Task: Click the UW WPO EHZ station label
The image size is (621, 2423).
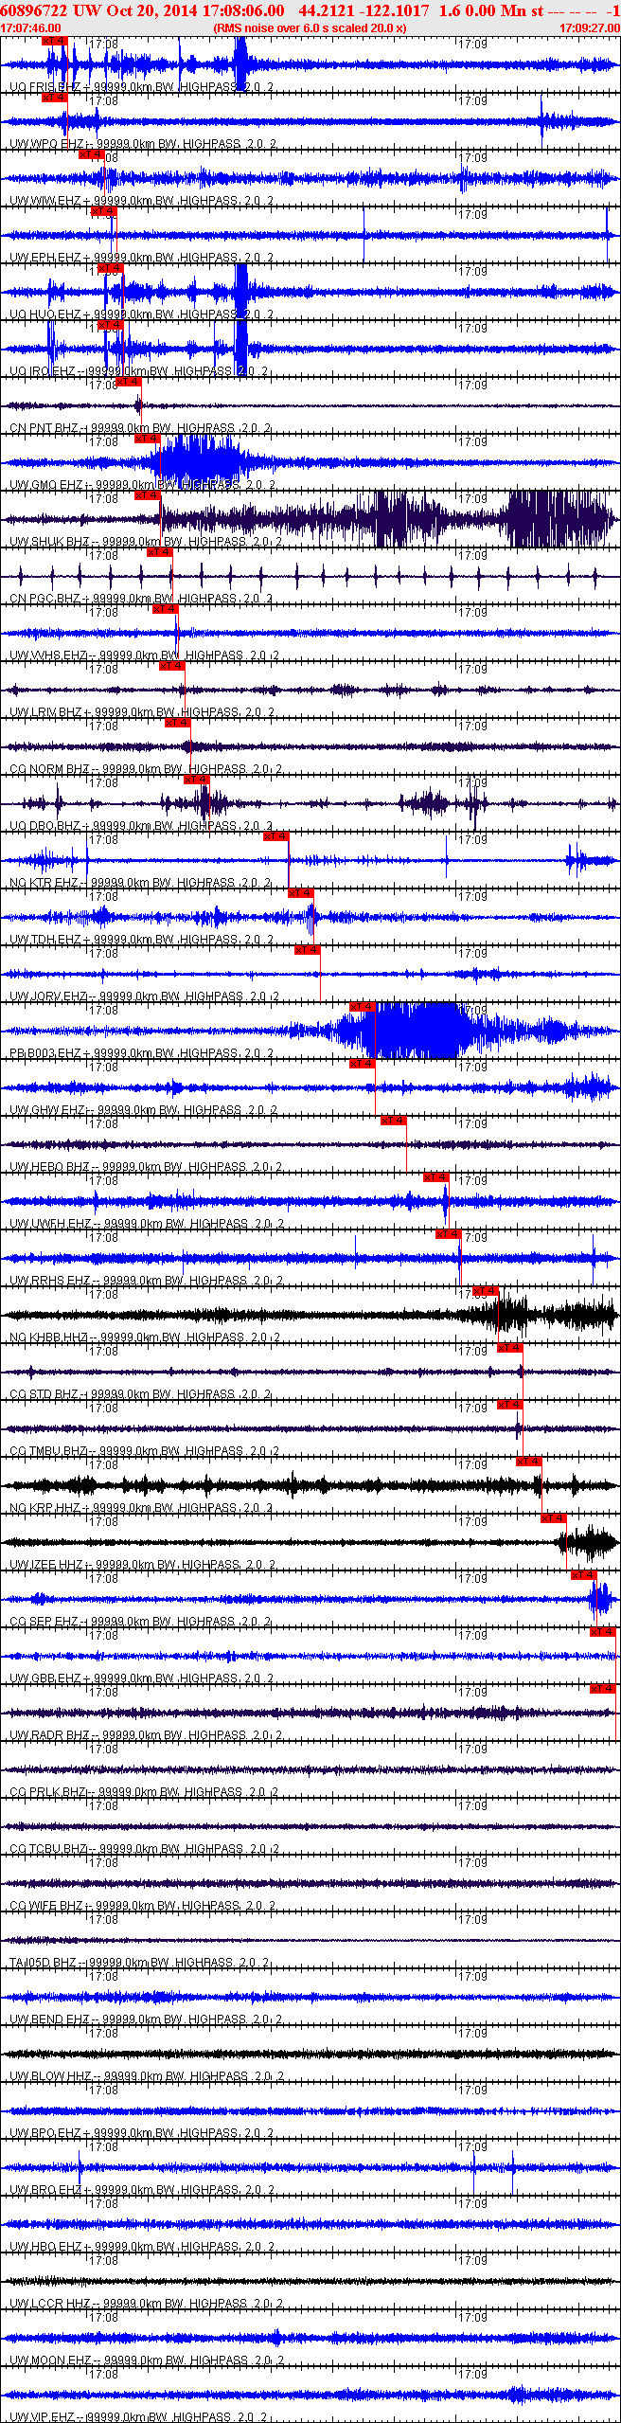Action: coord(46,144)
